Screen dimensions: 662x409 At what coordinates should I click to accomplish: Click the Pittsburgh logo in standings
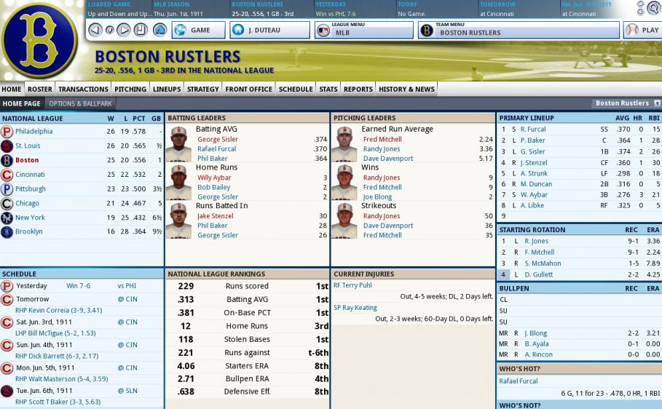click(7, 188)
